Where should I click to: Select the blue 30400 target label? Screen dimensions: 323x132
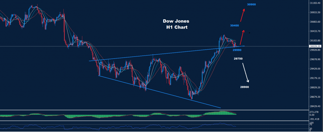pyautogui.click(x=234, y=25)
